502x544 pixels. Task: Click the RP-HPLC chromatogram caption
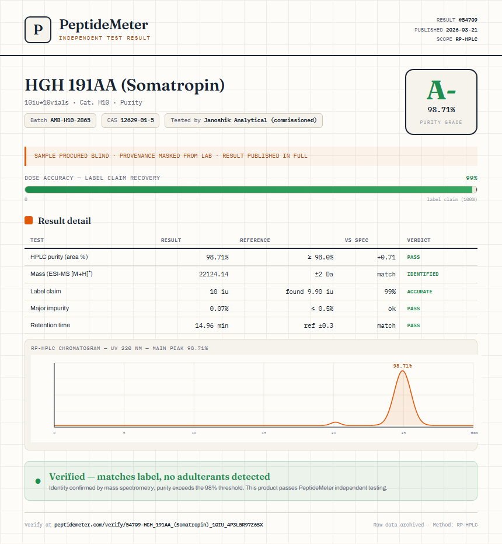119,348
